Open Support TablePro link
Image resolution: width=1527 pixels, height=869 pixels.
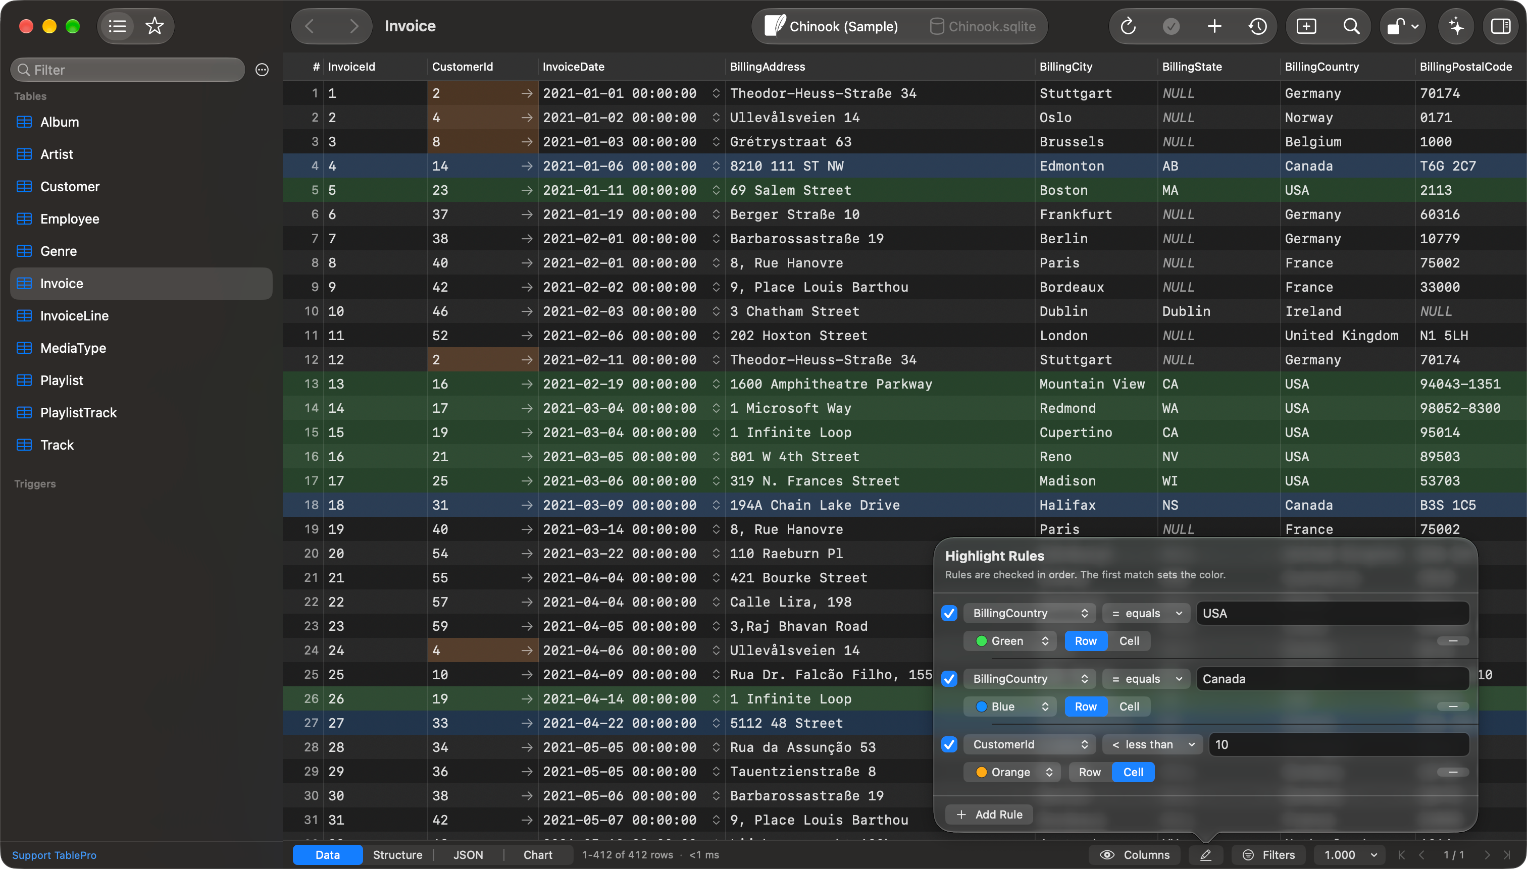coord(55,855)
